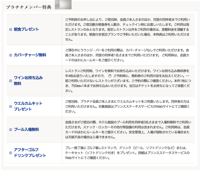Viewport: 202px width, 173px height.
Task: Follow the ウエルカムキットプレゼント link
Action: [28, 106]
